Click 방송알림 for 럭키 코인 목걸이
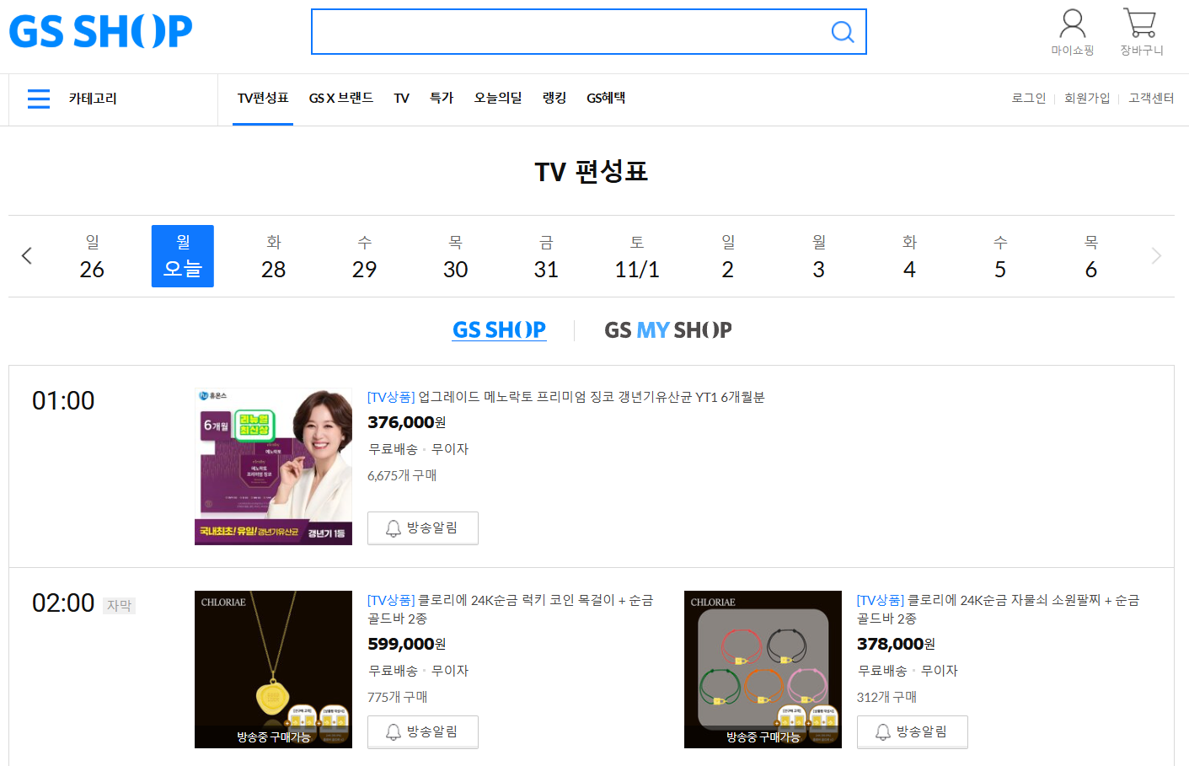 click(x=423, y=732)
